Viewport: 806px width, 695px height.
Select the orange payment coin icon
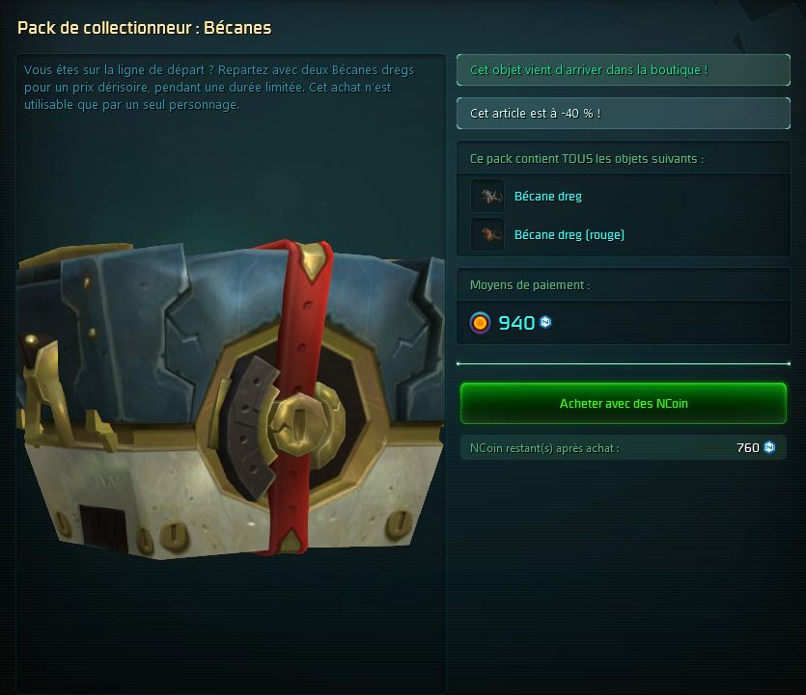coord(480,323)
